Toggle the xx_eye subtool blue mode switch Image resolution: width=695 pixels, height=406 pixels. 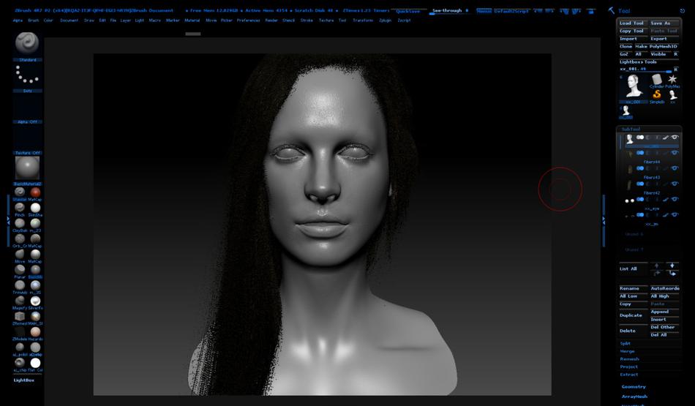[x=640, y=200]
